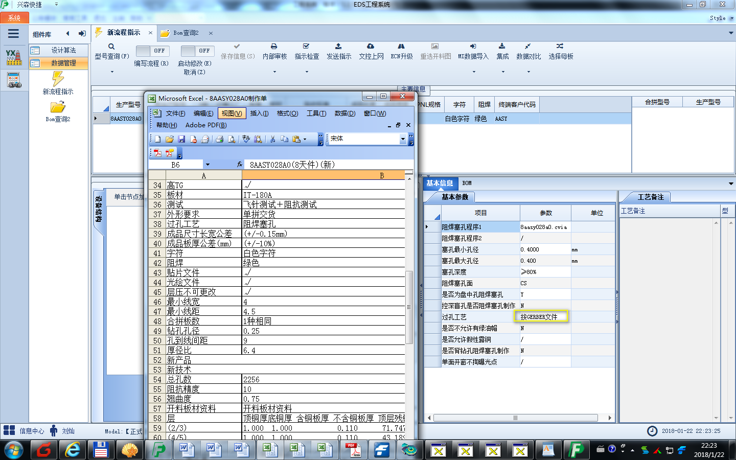Image resolution: width=736 pixels, height=460 pixels.
Task: Pin the component library panel with pin icon
Action: tap(82, 34)
